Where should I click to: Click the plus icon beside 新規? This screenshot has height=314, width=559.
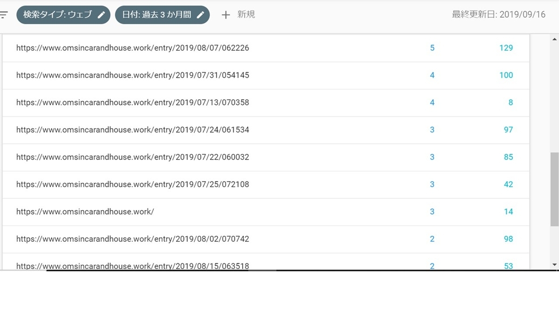(x=225, y=15)
